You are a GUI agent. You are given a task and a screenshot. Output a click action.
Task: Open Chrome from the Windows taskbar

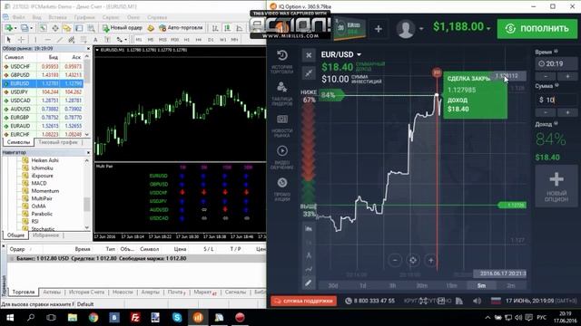(94, 318)
